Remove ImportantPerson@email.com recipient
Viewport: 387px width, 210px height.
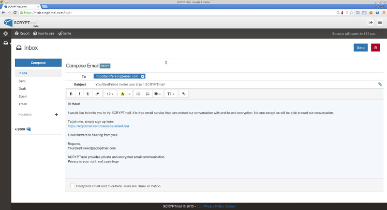(143, 76)
